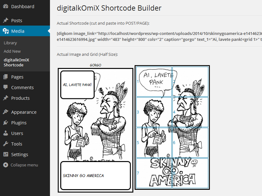The image size is (262, 196).
Task: Click the Collapse menu arrow icon
Action: click(6, 165)
